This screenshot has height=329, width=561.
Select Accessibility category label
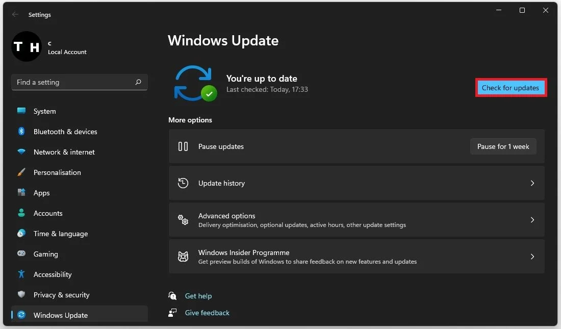[x=53, y=274]
